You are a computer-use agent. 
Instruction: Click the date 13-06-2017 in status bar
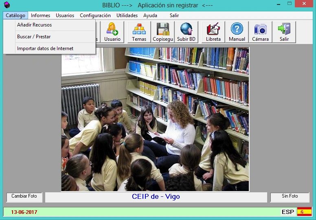(24, 212)
